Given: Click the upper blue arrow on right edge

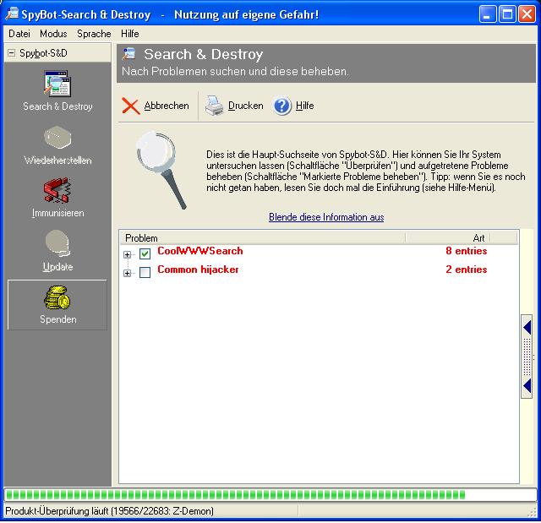Looking at the screenshot, I should coord(527,327).
